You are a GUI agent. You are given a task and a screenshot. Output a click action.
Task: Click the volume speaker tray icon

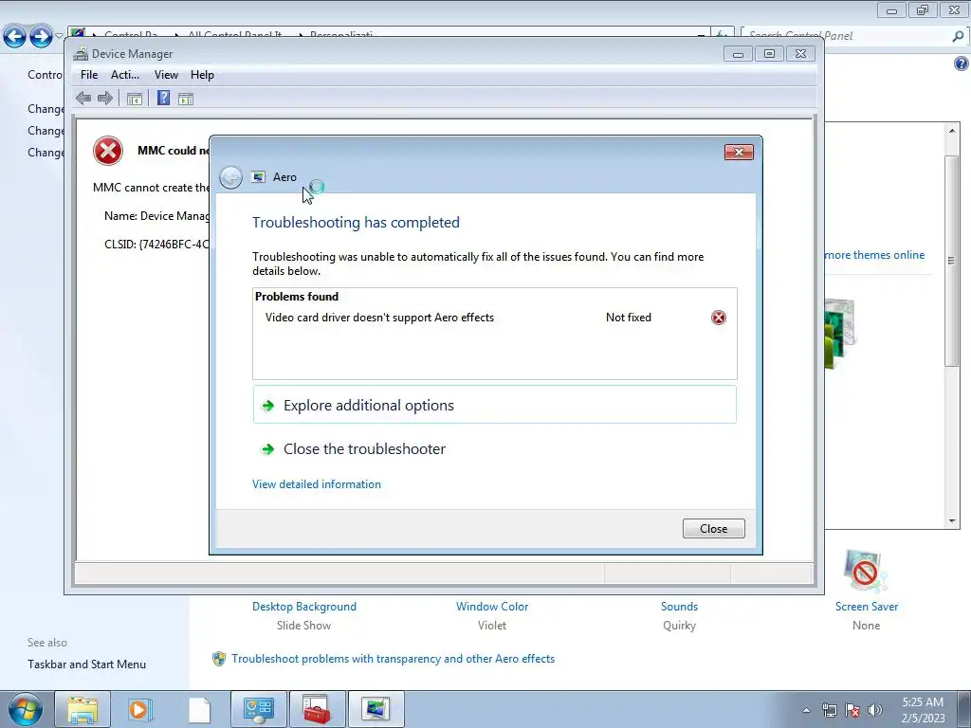(874, 710)
